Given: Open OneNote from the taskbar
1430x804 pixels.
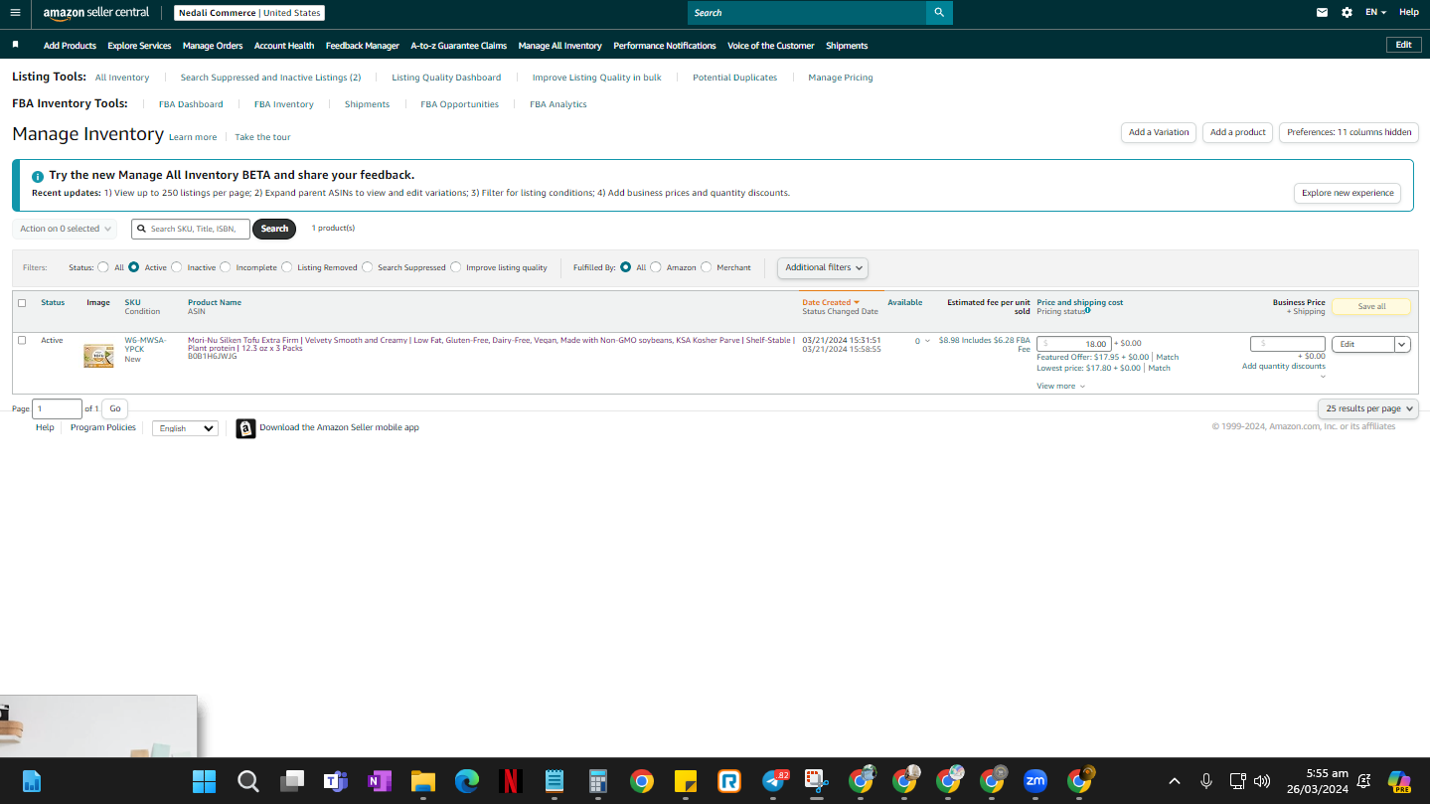Looking at the screenshot, I should 379,781.
